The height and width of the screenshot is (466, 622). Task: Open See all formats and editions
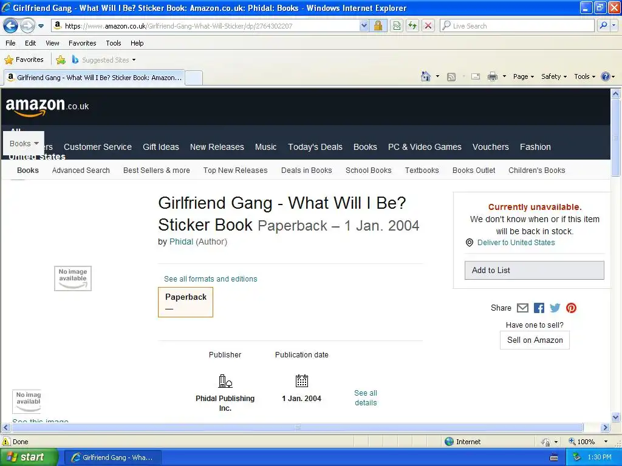211,279
